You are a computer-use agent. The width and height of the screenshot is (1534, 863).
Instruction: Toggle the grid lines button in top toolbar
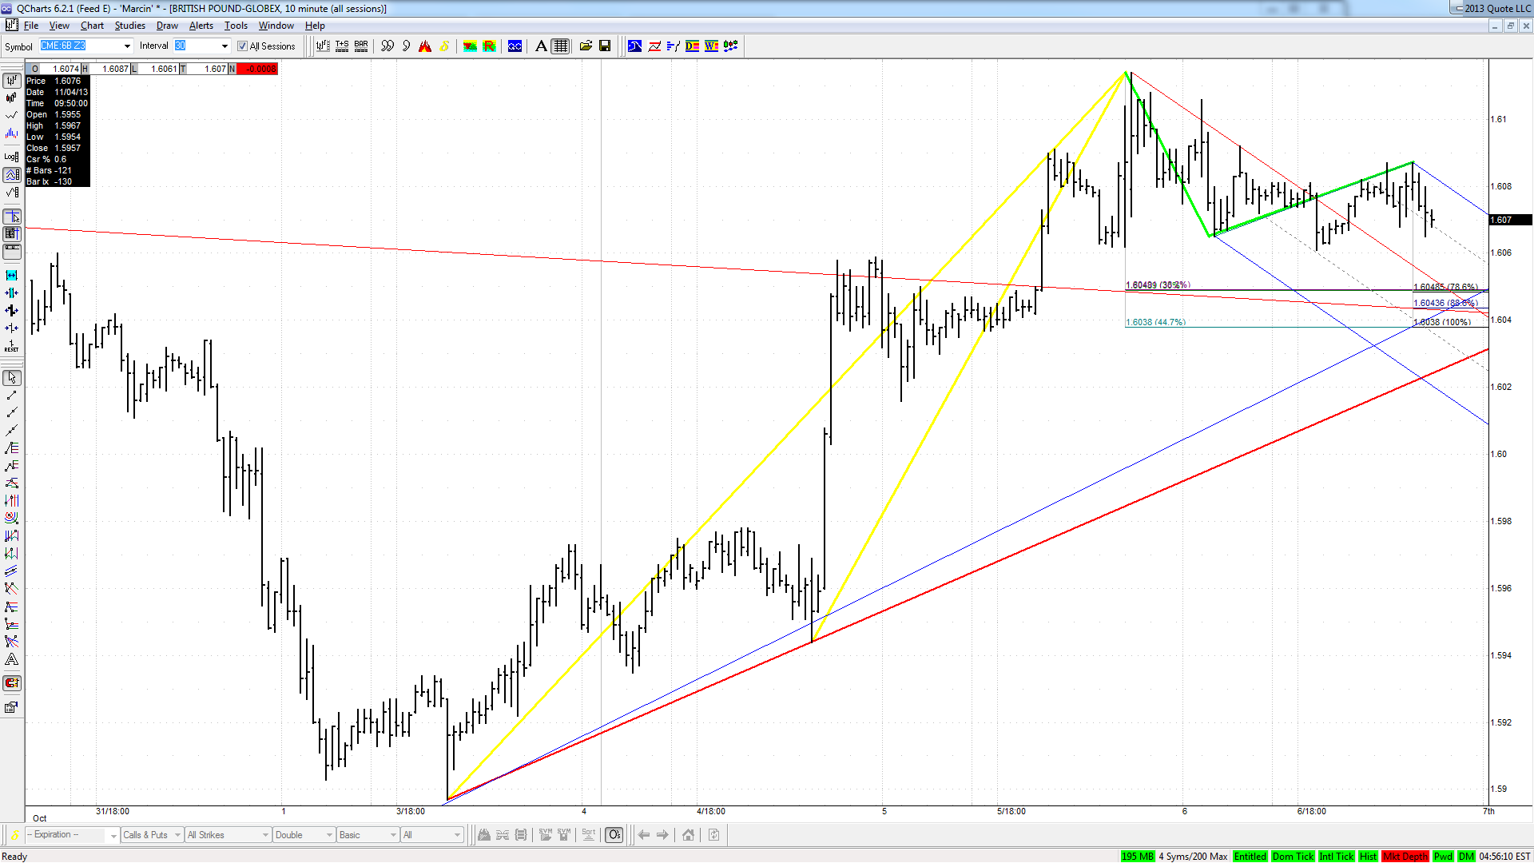(x=561, y=46)
